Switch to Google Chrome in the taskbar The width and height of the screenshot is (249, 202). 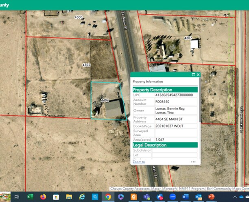[x=108, y=197]
